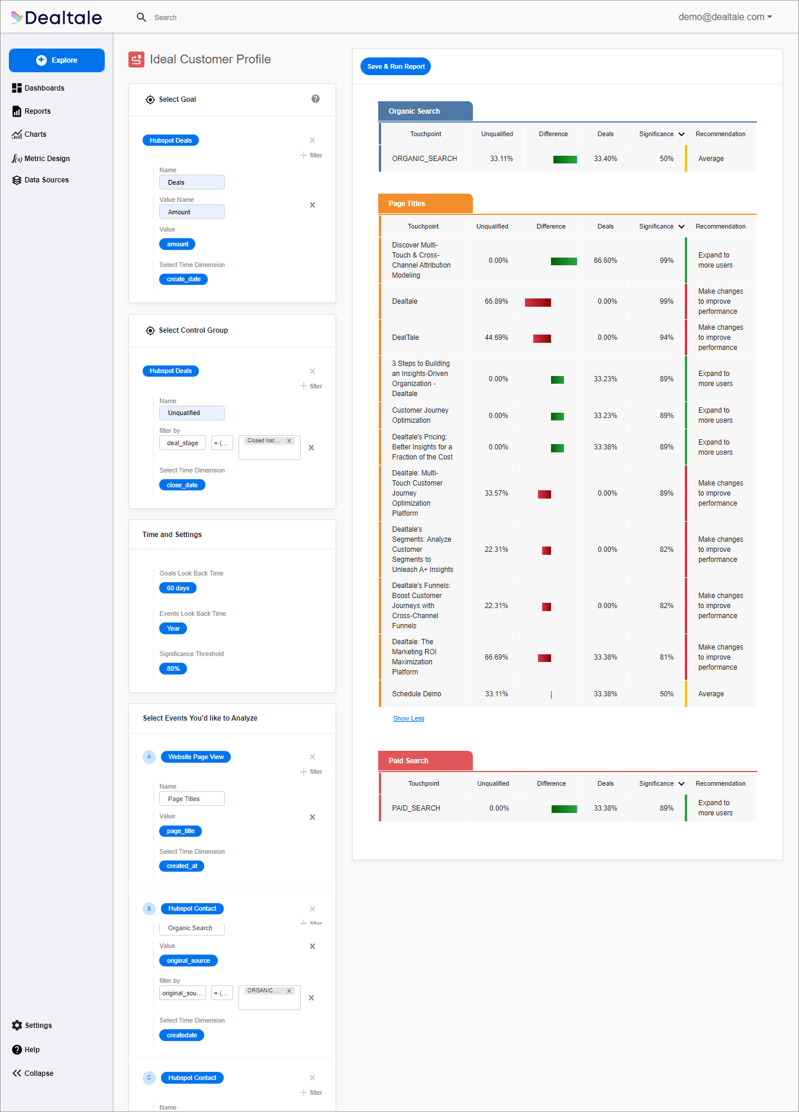The width and height of the screenshot is (799, 1112).
Task: Remove the goal Value Name field
Action: 312,205
